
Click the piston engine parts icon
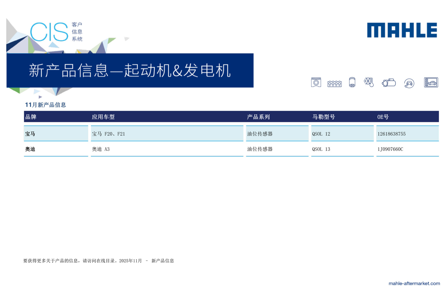click(316, 83)
